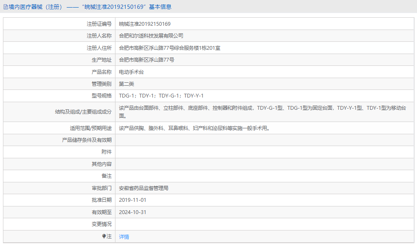Screen dimensions: 417x244
Task: Click the 注册人名称 label
Action: coord(99,36)
